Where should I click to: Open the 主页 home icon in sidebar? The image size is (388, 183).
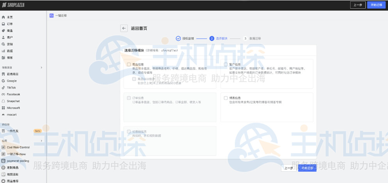pos(3,17)
